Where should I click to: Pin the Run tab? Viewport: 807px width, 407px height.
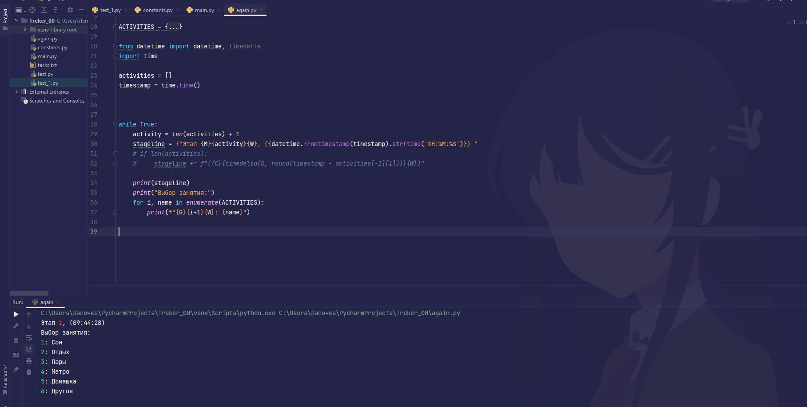[x=16, y=369]
